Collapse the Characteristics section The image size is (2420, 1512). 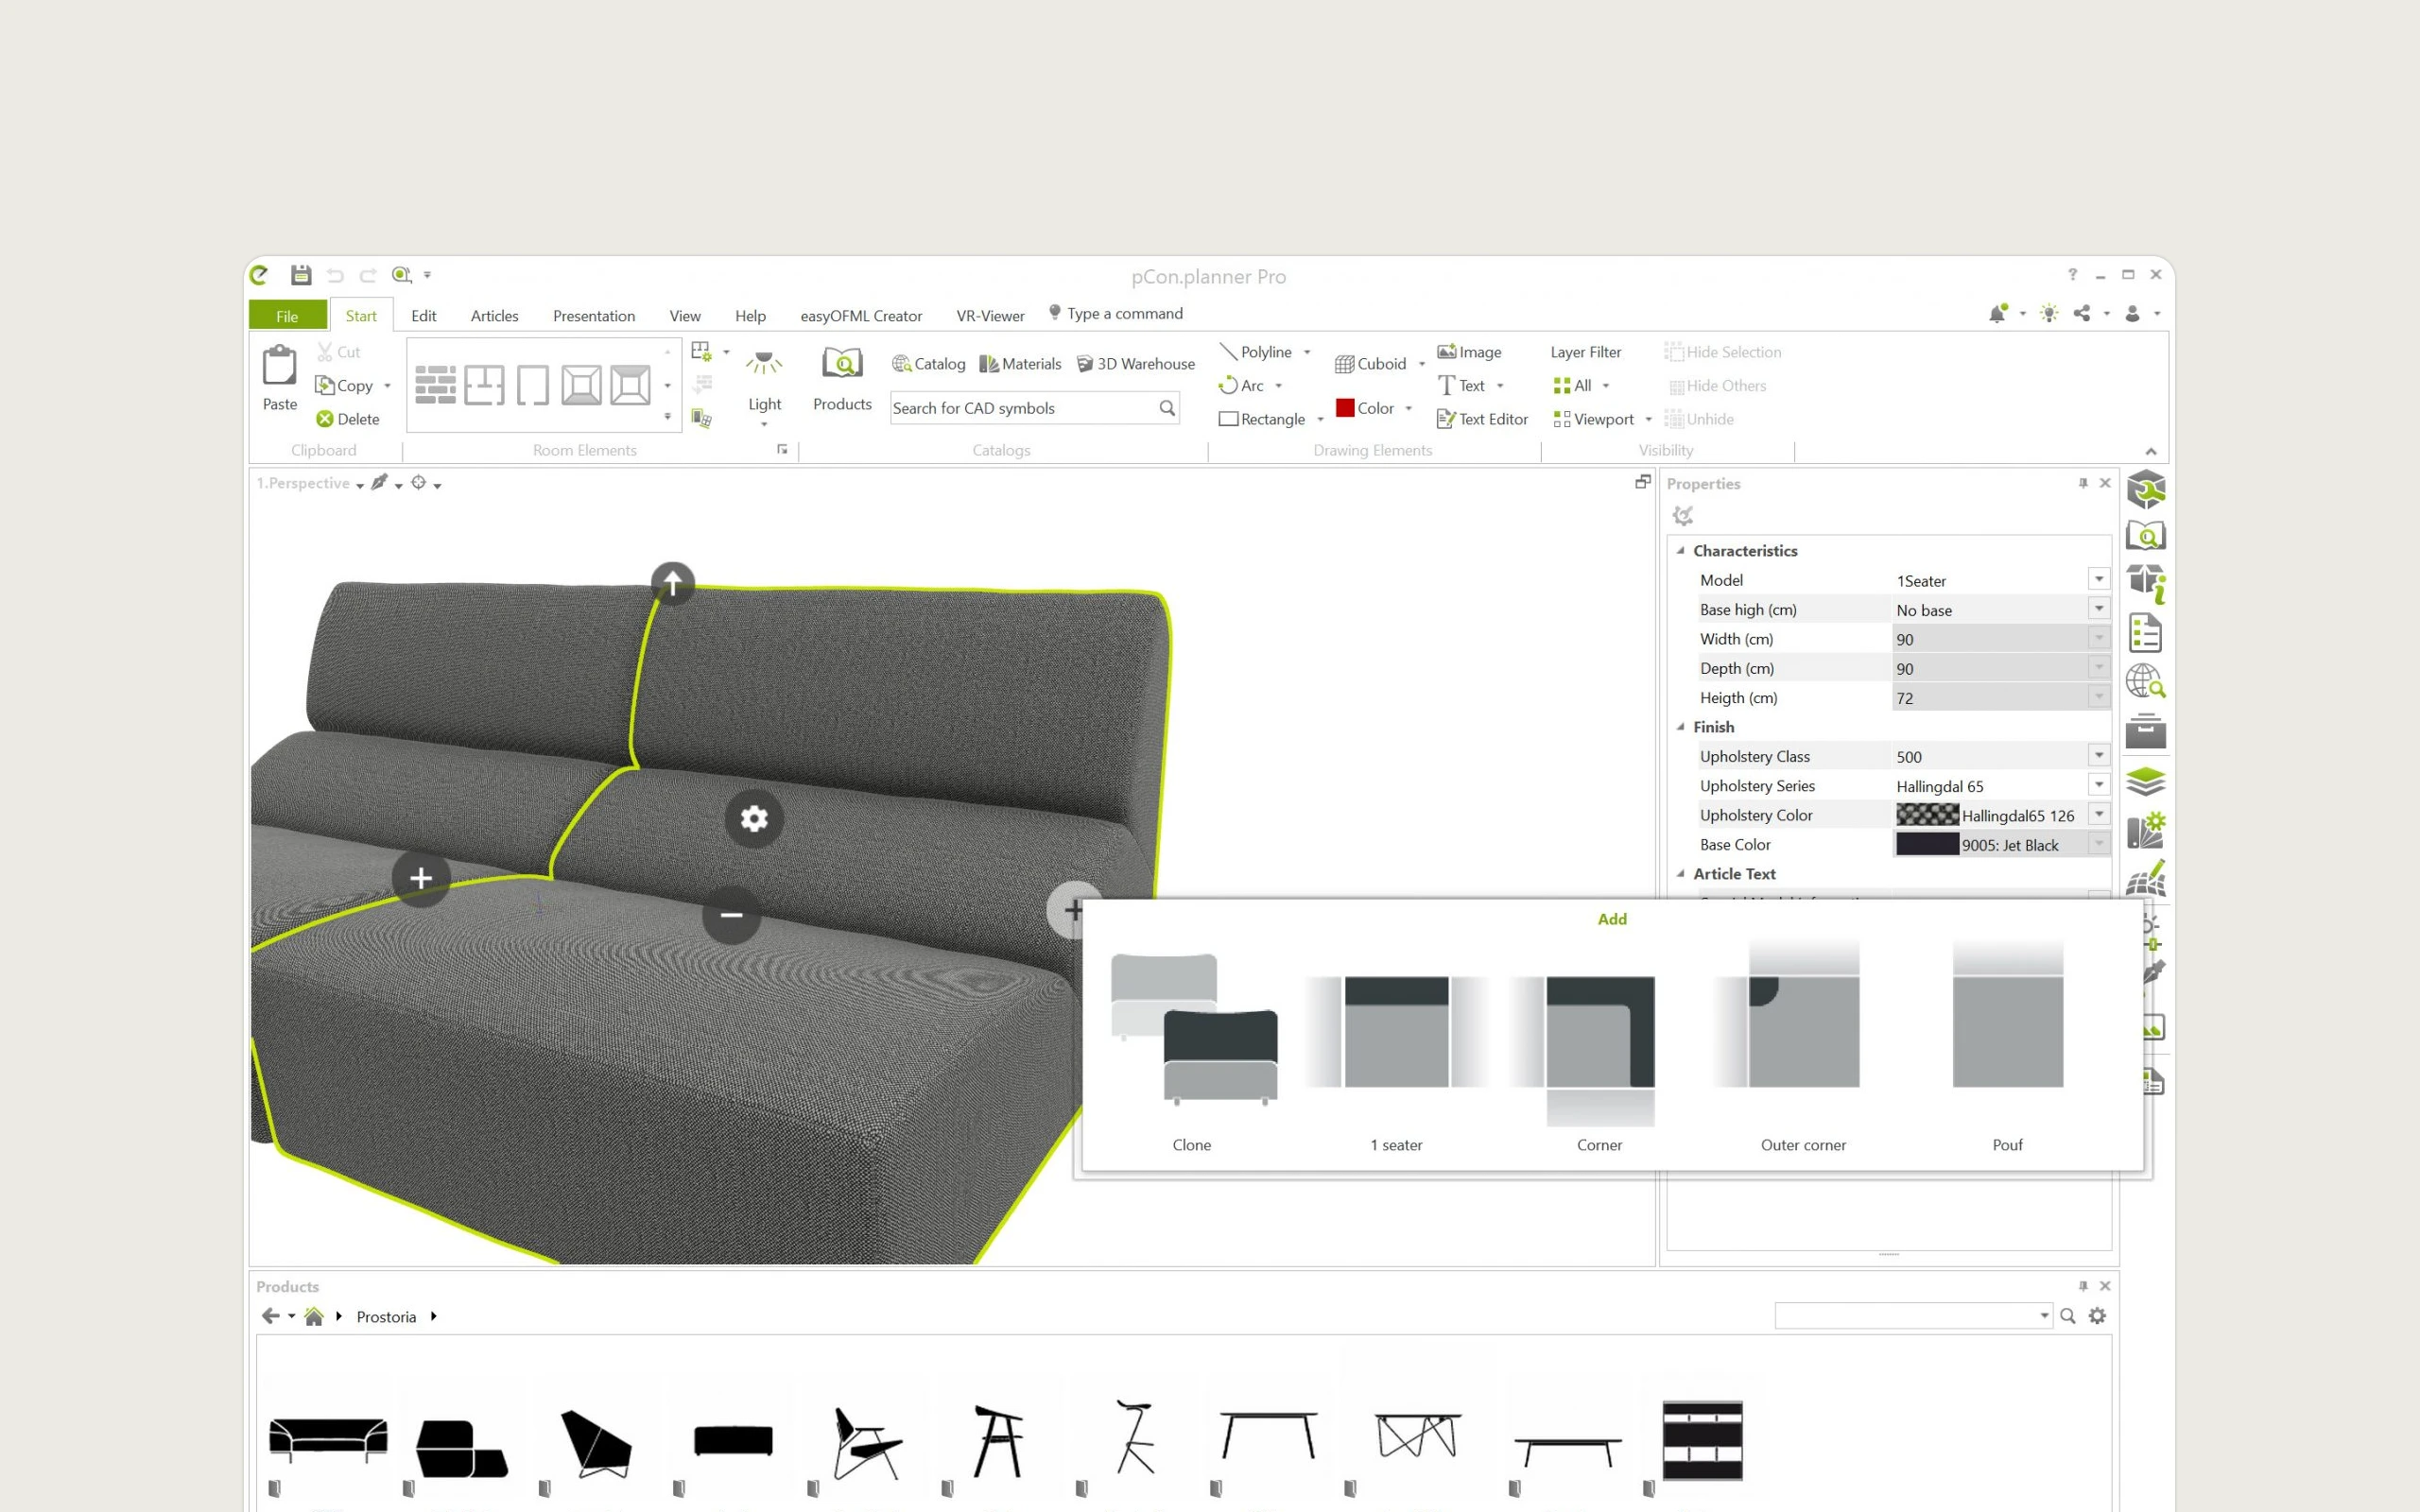tap(1681, 551)
